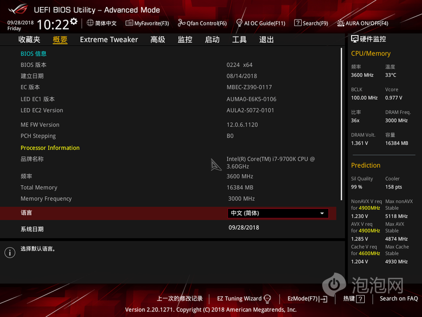
Task: Click the AURA light icon
Action: pos(340,23)
